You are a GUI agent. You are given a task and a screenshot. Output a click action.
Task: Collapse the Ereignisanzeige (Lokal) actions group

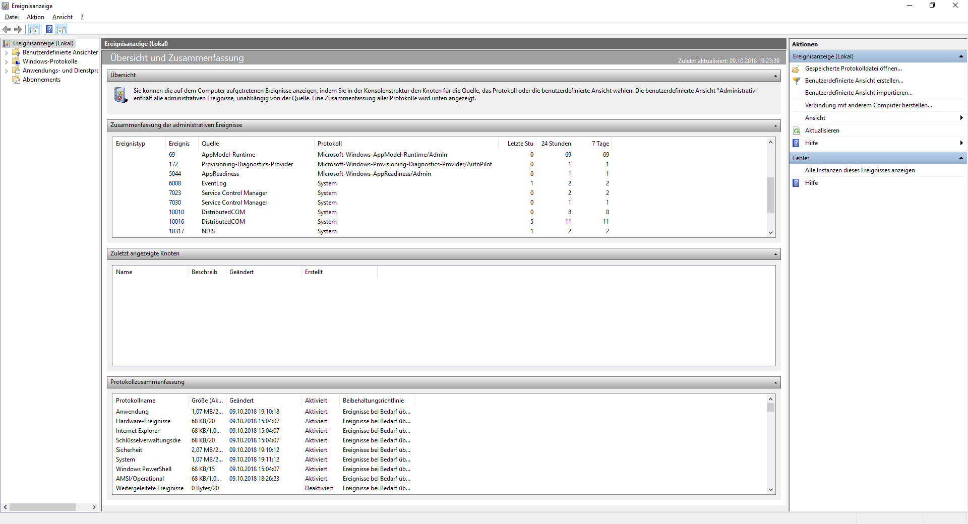pos(961,56)
